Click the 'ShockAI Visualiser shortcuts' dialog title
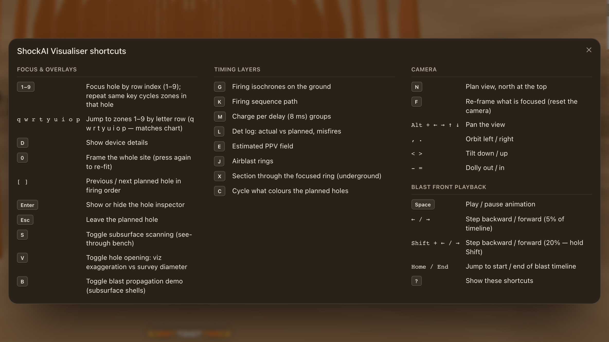Image resolution: width=609 pixels, height=342 pixels. tap(71, 51)
